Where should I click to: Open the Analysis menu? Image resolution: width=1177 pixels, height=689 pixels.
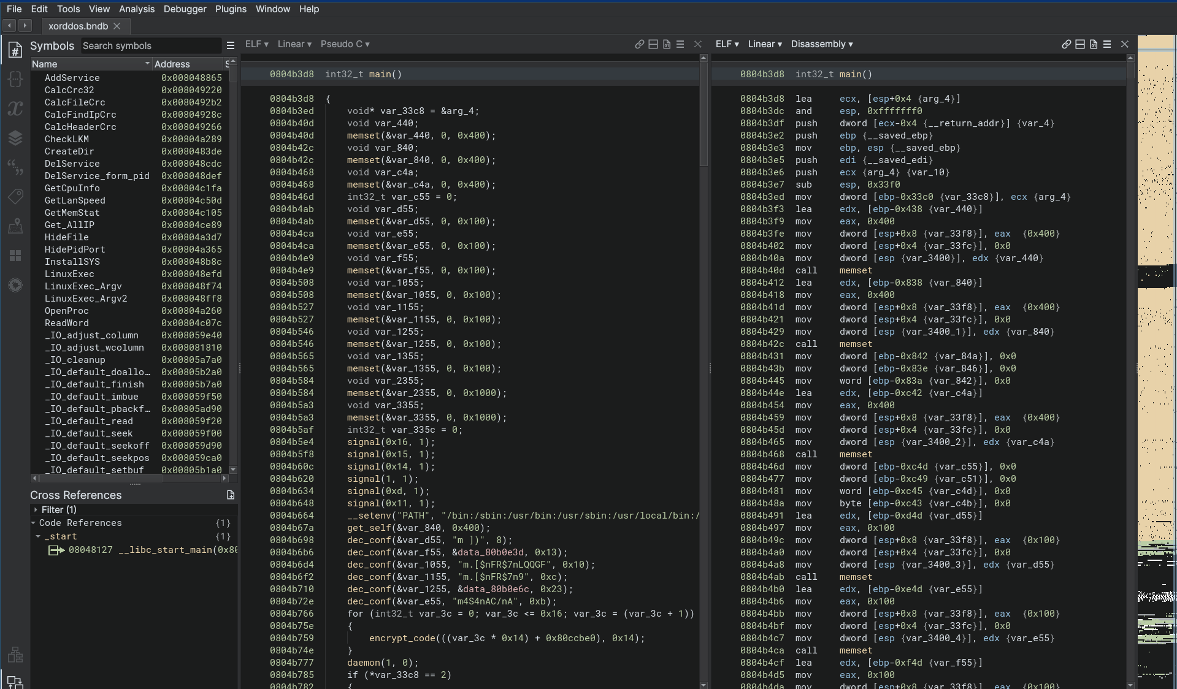point(136,9)
